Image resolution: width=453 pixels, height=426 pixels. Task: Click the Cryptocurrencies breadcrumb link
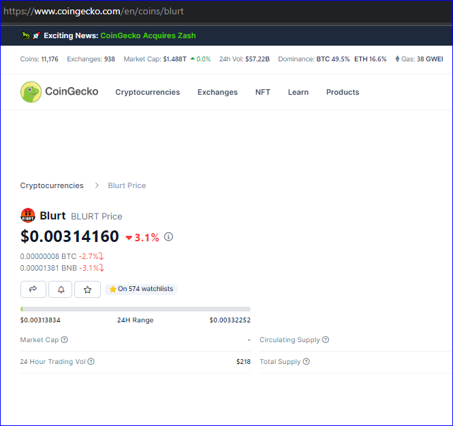tap(52, 185)
